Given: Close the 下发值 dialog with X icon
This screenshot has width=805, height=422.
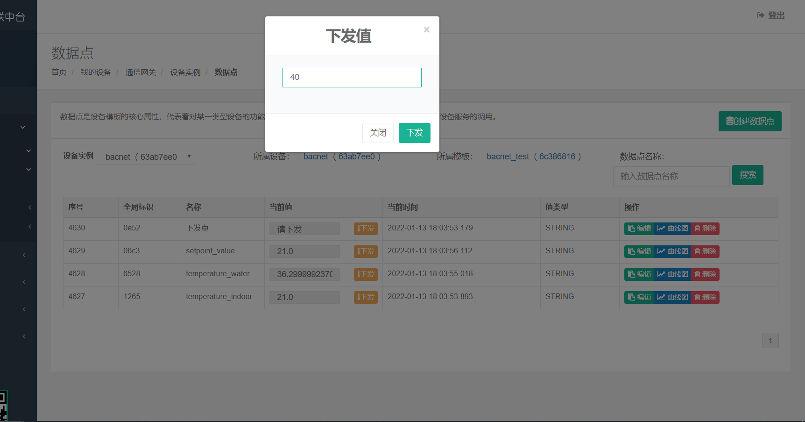Looking at the screenshot, I should 426,30.
